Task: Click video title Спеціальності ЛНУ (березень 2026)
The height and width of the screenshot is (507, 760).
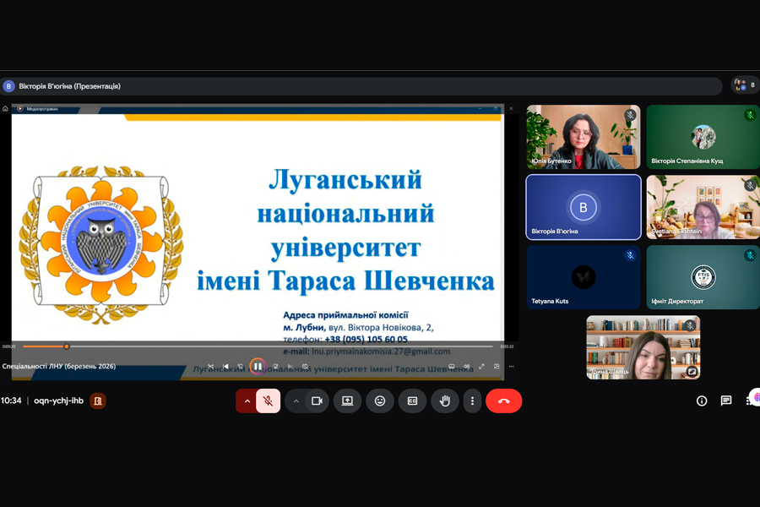Action: point(58,366)
